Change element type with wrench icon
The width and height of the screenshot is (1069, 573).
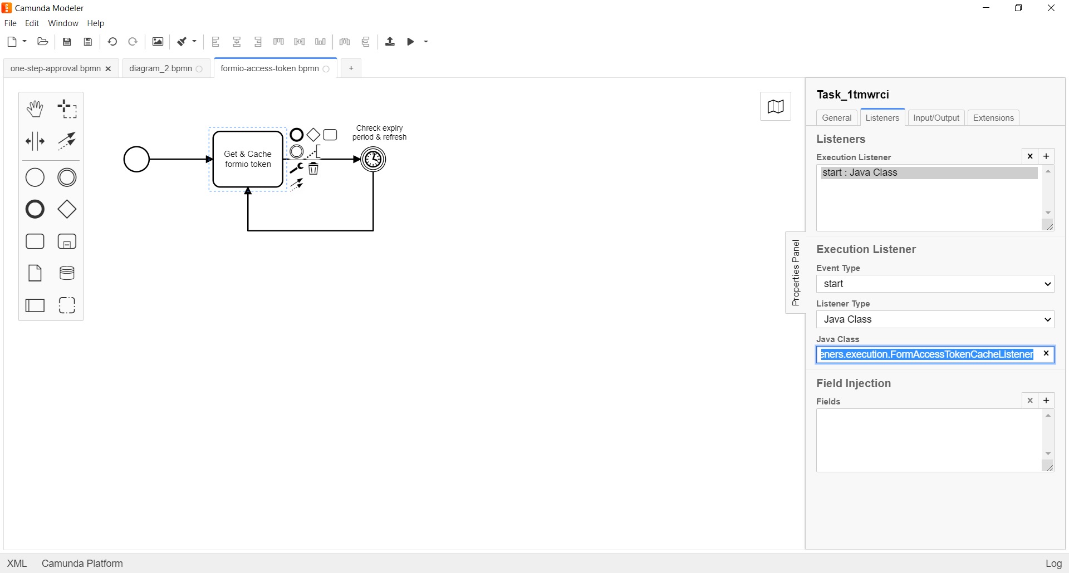coord(297,169)
